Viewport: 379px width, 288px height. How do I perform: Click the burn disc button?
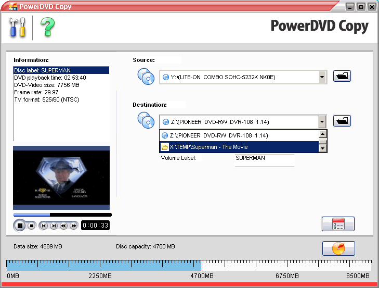pyautogui.click(x=338, y=248)
